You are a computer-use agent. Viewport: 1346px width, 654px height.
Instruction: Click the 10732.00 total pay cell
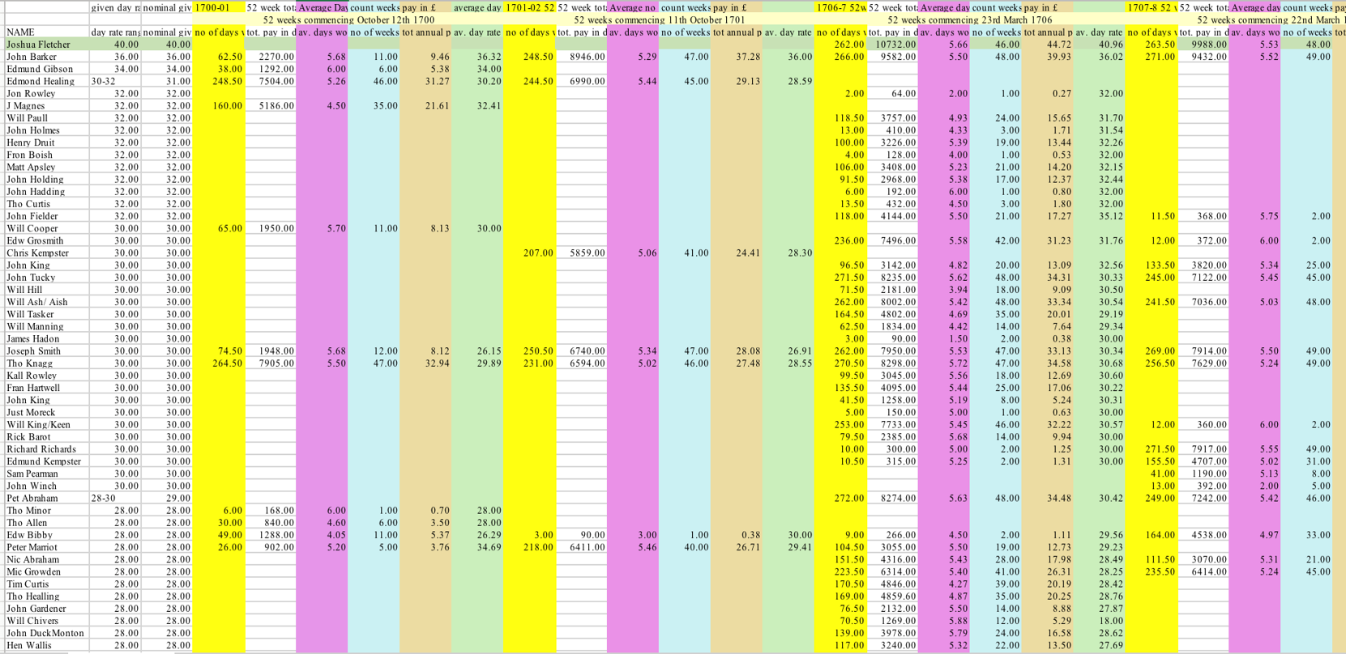(x=892, y=45)
